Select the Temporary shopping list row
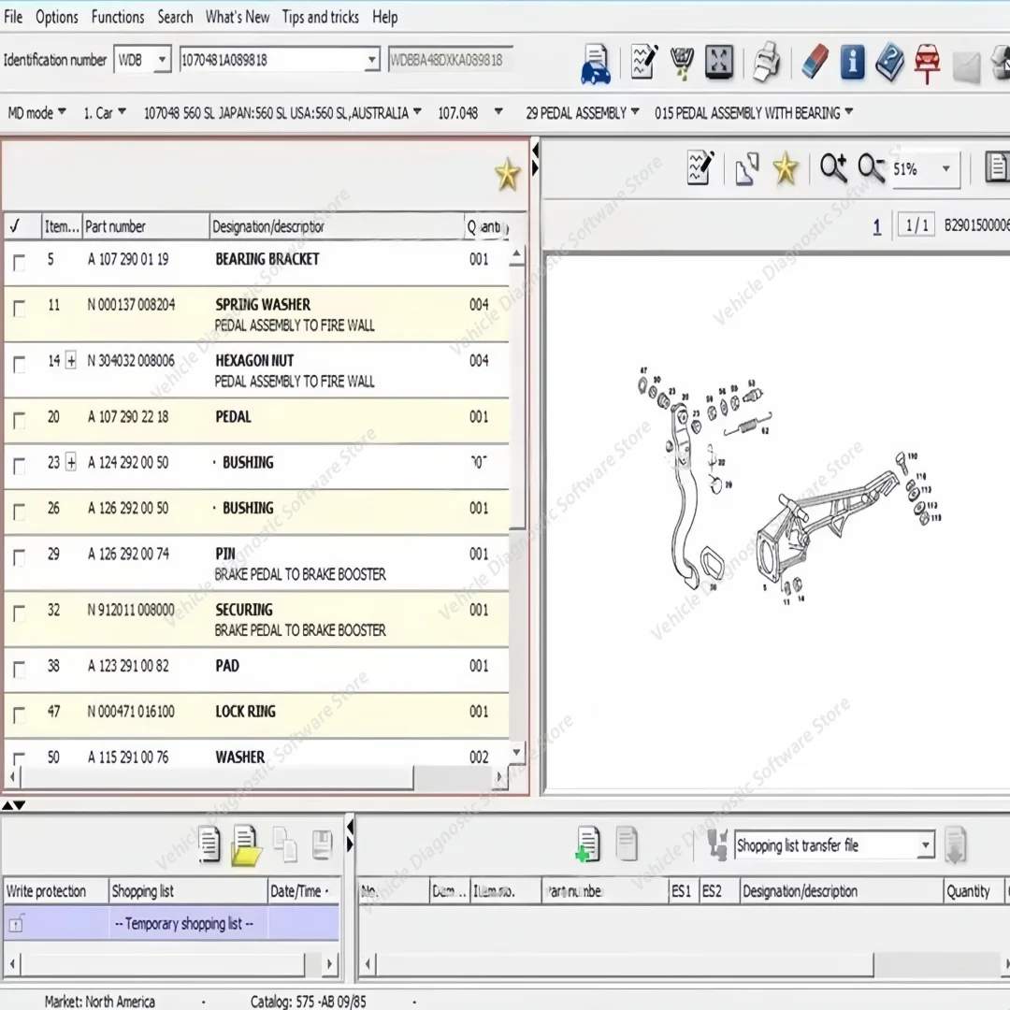Viewport: 1010px width, 1010px height. [171, 923]
